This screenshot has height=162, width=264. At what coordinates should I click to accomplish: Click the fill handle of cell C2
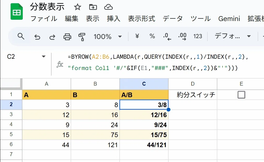(x=168, y=110)
